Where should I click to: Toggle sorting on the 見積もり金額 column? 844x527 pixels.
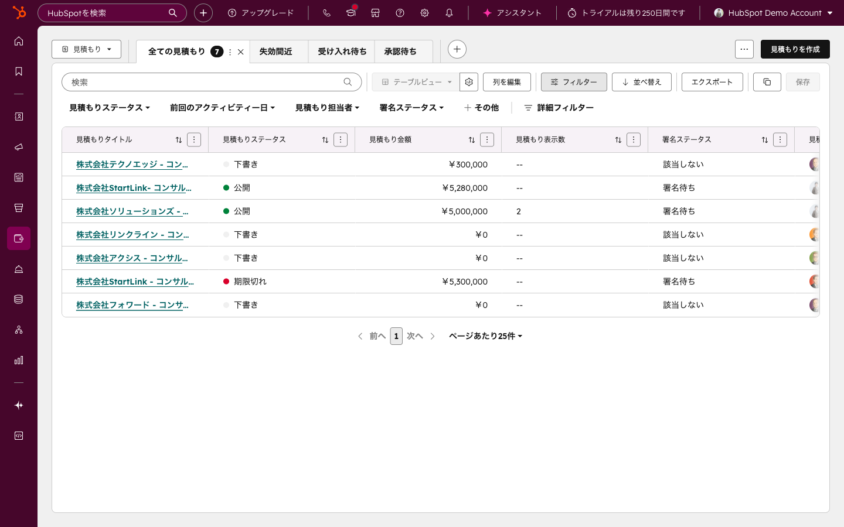click(472, 139)
